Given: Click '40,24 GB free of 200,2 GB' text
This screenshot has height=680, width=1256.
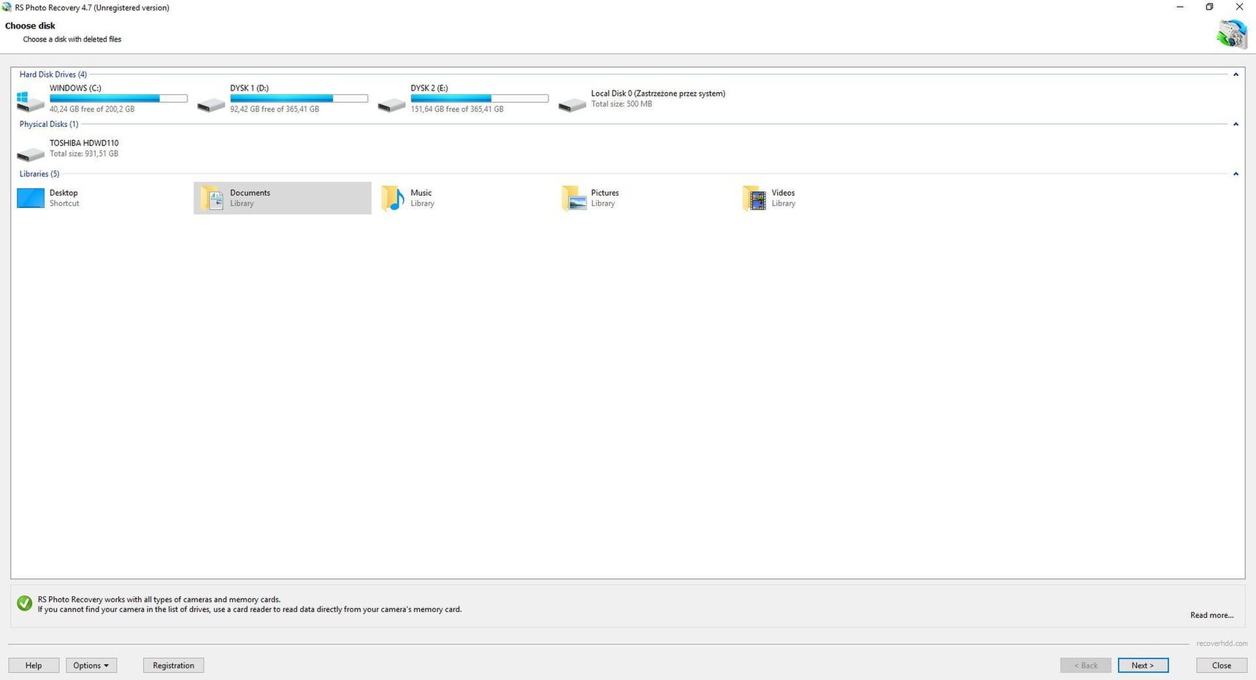Looking at the screenshot, I should coord(92,109).
